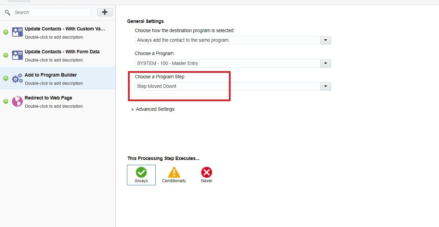Open the Choose a Program Step dropdown

[x=325, y=86]
